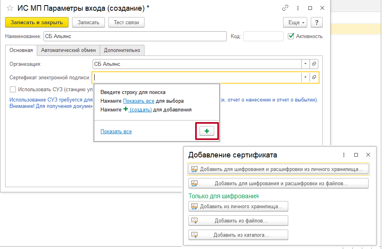This screenshot has width=386, height=249.
Task: Copy link using chain icon in title bar
Action: pos(285,8)
